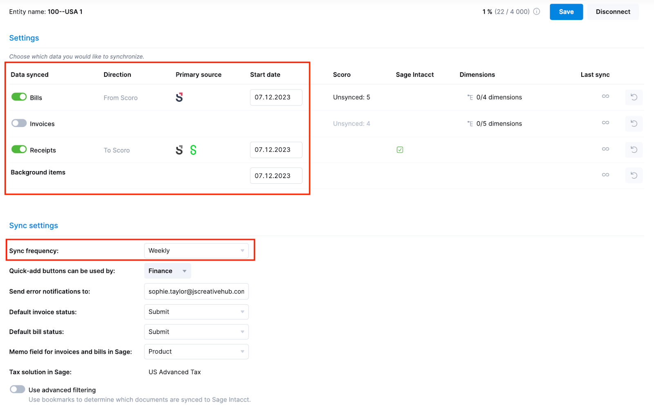Open the Sync frequency Weekly dropdown
Viewport: 654px width, 410px height.
(196, 250)
